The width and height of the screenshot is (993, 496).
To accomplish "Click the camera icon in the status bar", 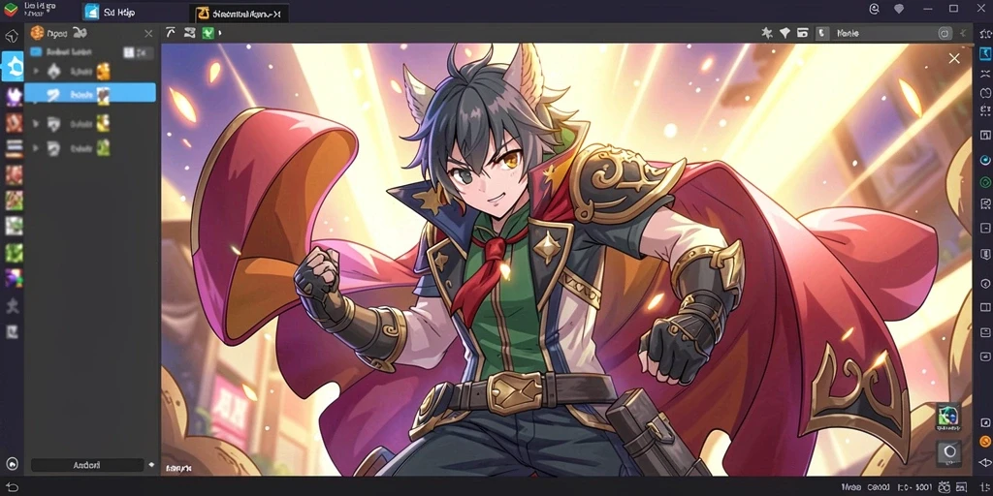I will (944, 487).
